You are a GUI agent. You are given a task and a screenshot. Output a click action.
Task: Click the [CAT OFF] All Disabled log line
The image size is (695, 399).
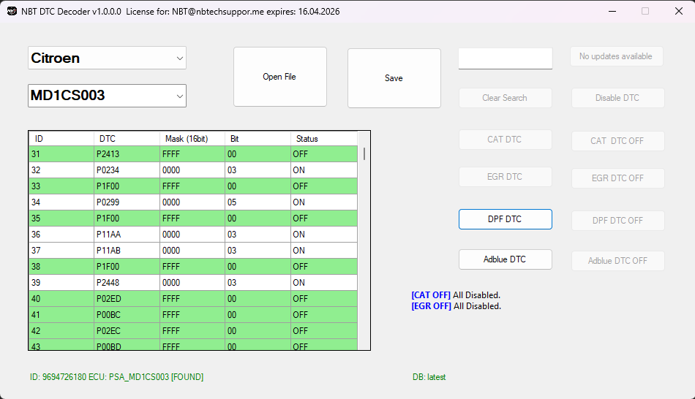[456, 295]
